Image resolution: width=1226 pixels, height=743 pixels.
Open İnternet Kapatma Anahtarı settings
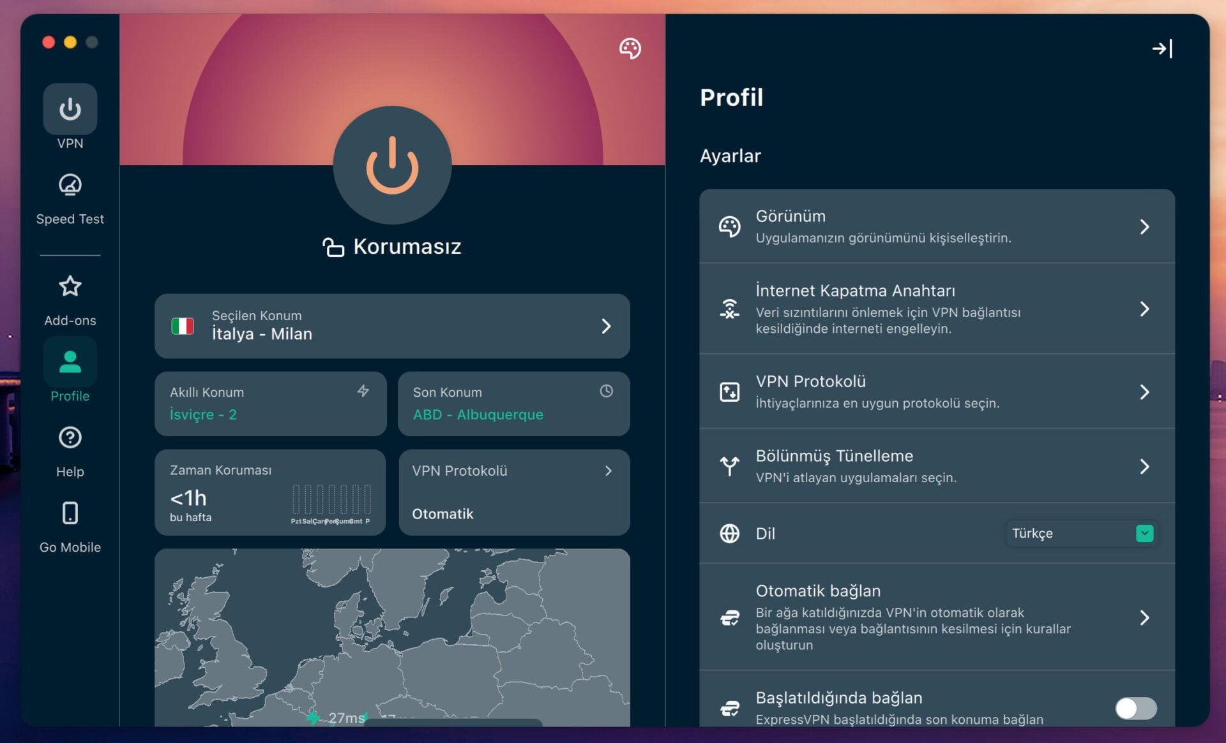937,311
